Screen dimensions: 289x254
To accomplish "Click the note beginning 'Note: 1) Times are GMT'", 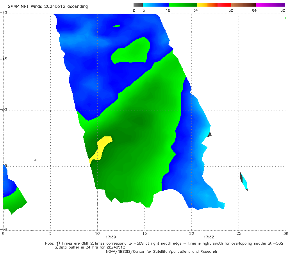I will 164,243.
